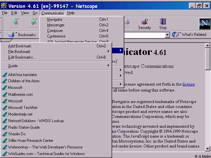Click the Netscape N logo icon
Screen dimensions: 211x158
204,24
